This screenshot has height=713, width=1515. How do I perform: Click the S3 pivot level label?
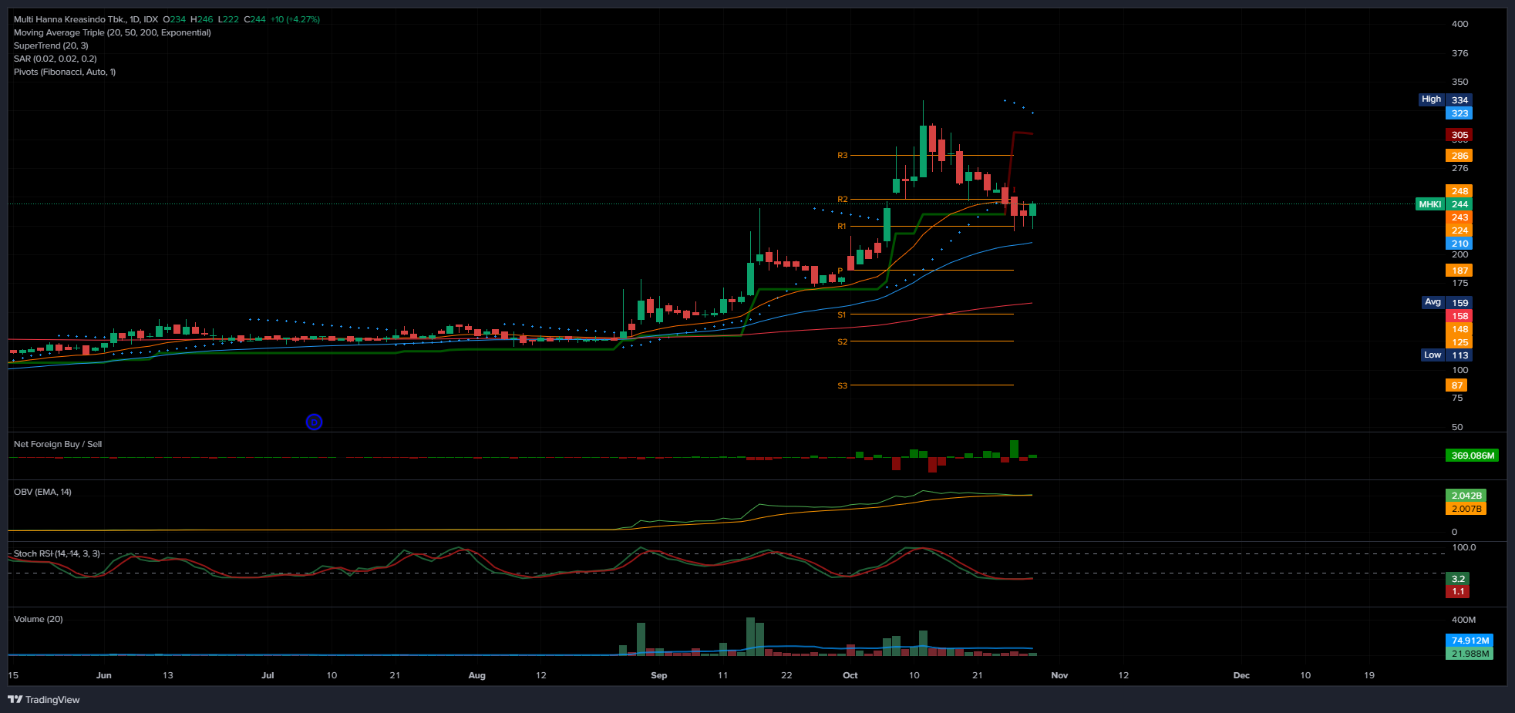tap(842, 385)
